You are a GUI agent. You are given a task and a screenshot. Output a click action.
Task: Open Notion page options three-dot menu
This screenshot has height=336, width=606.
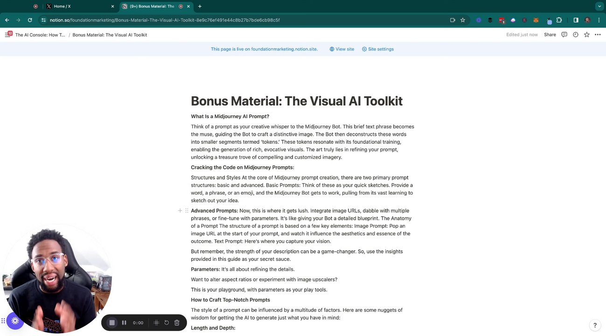(598, 35)
